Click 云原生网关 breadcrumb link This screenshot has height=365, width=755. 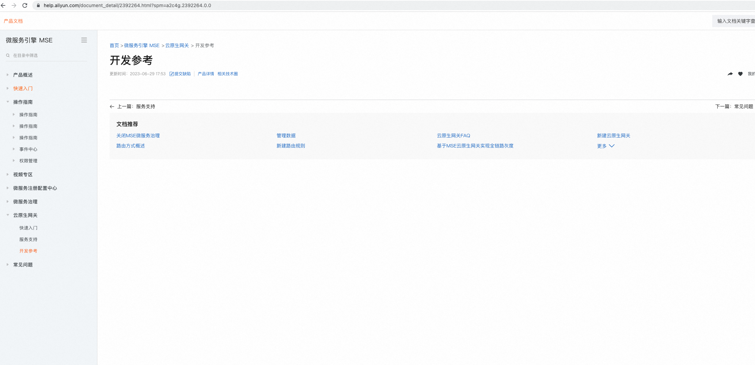(177, 45)
